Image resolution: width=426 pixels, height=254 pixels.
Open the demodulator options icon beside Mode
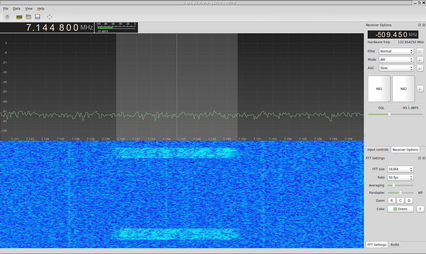coord(420,60)
